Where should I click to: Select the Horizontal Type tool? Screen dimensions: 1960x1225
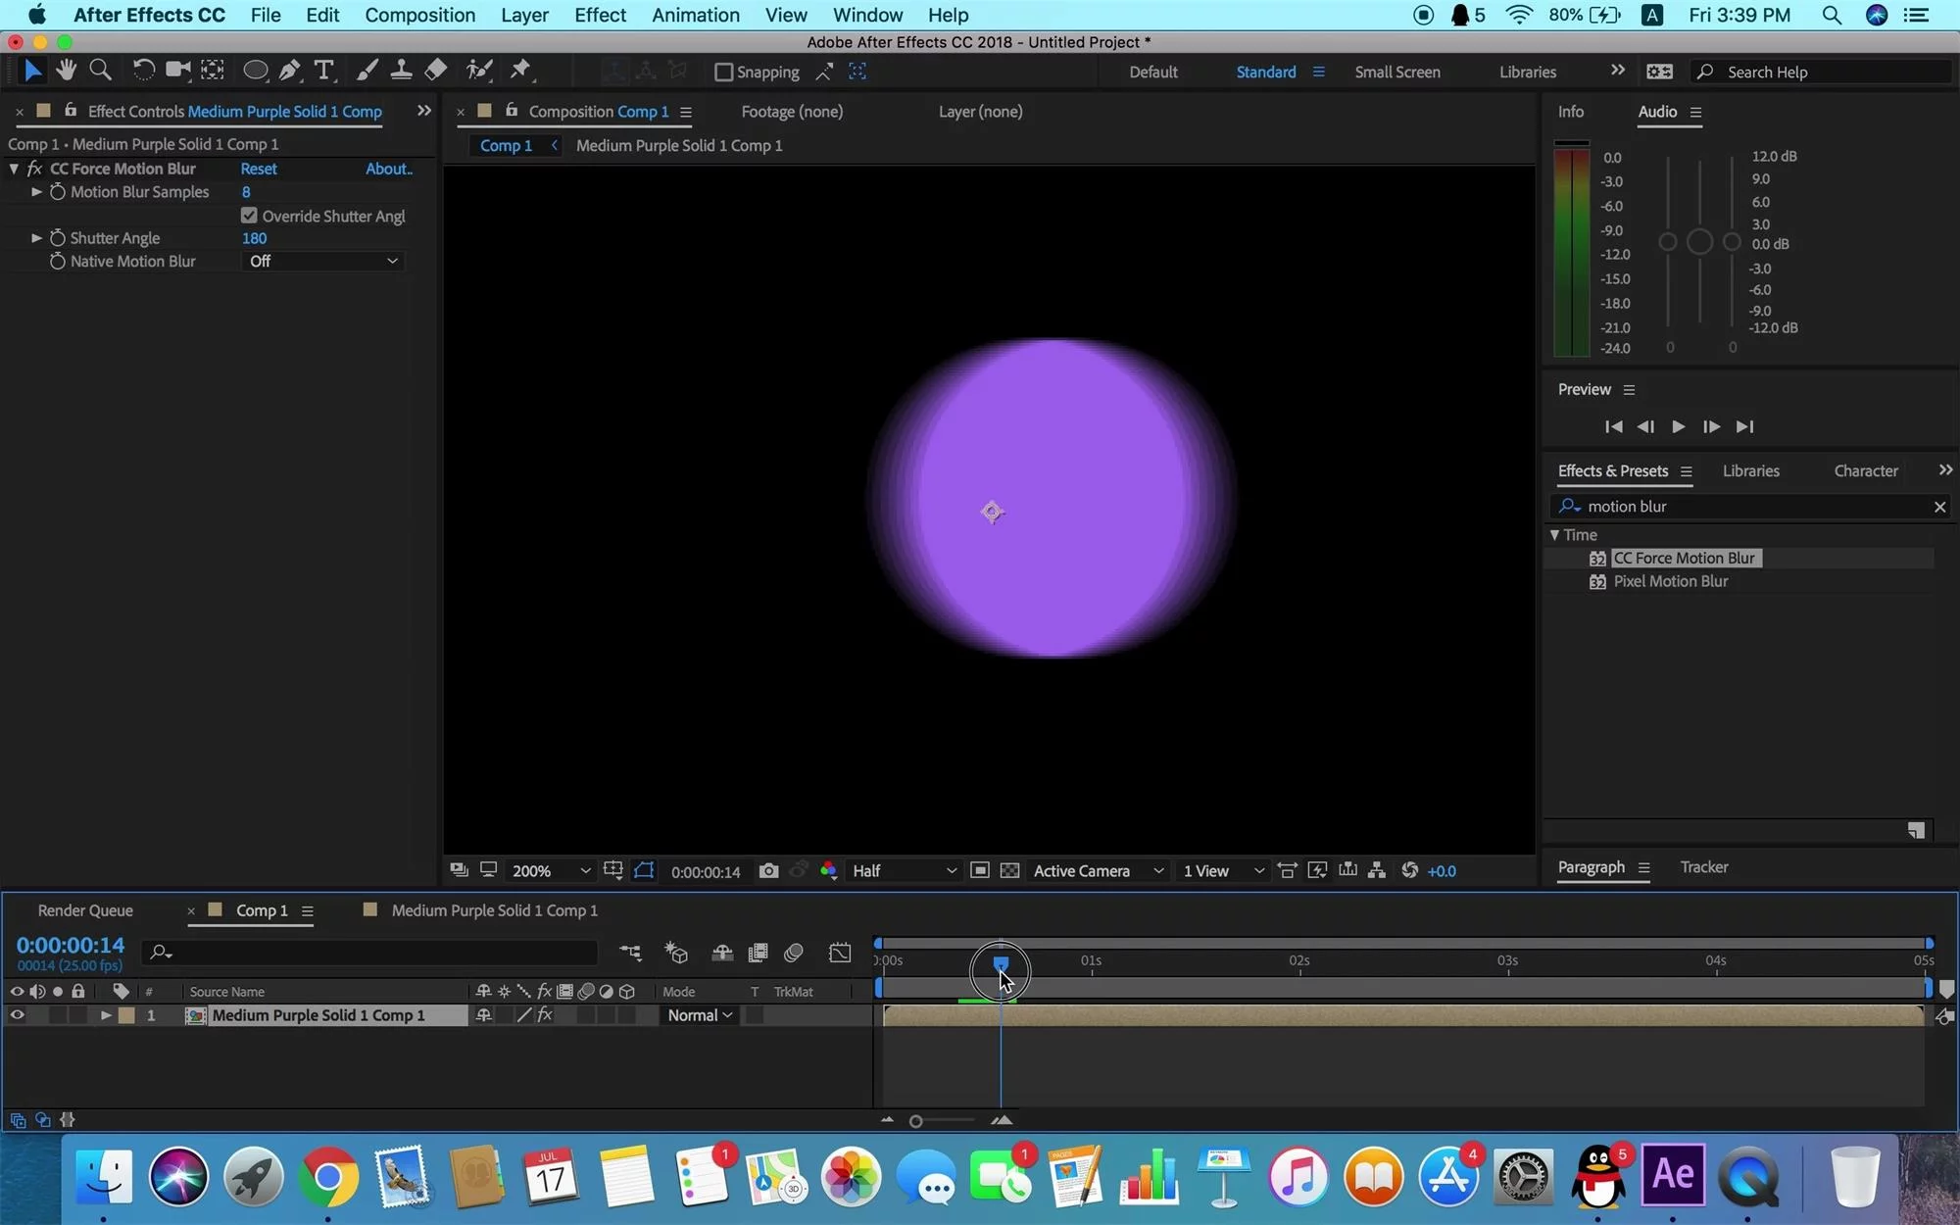coord(323,70)
